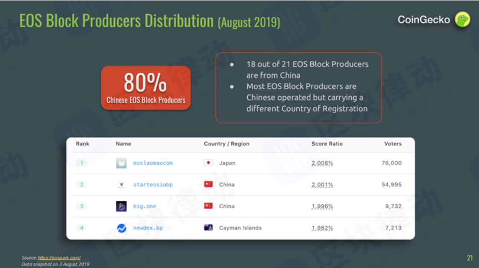Click the big.one producer logo icon

click(x=121, y=206)
